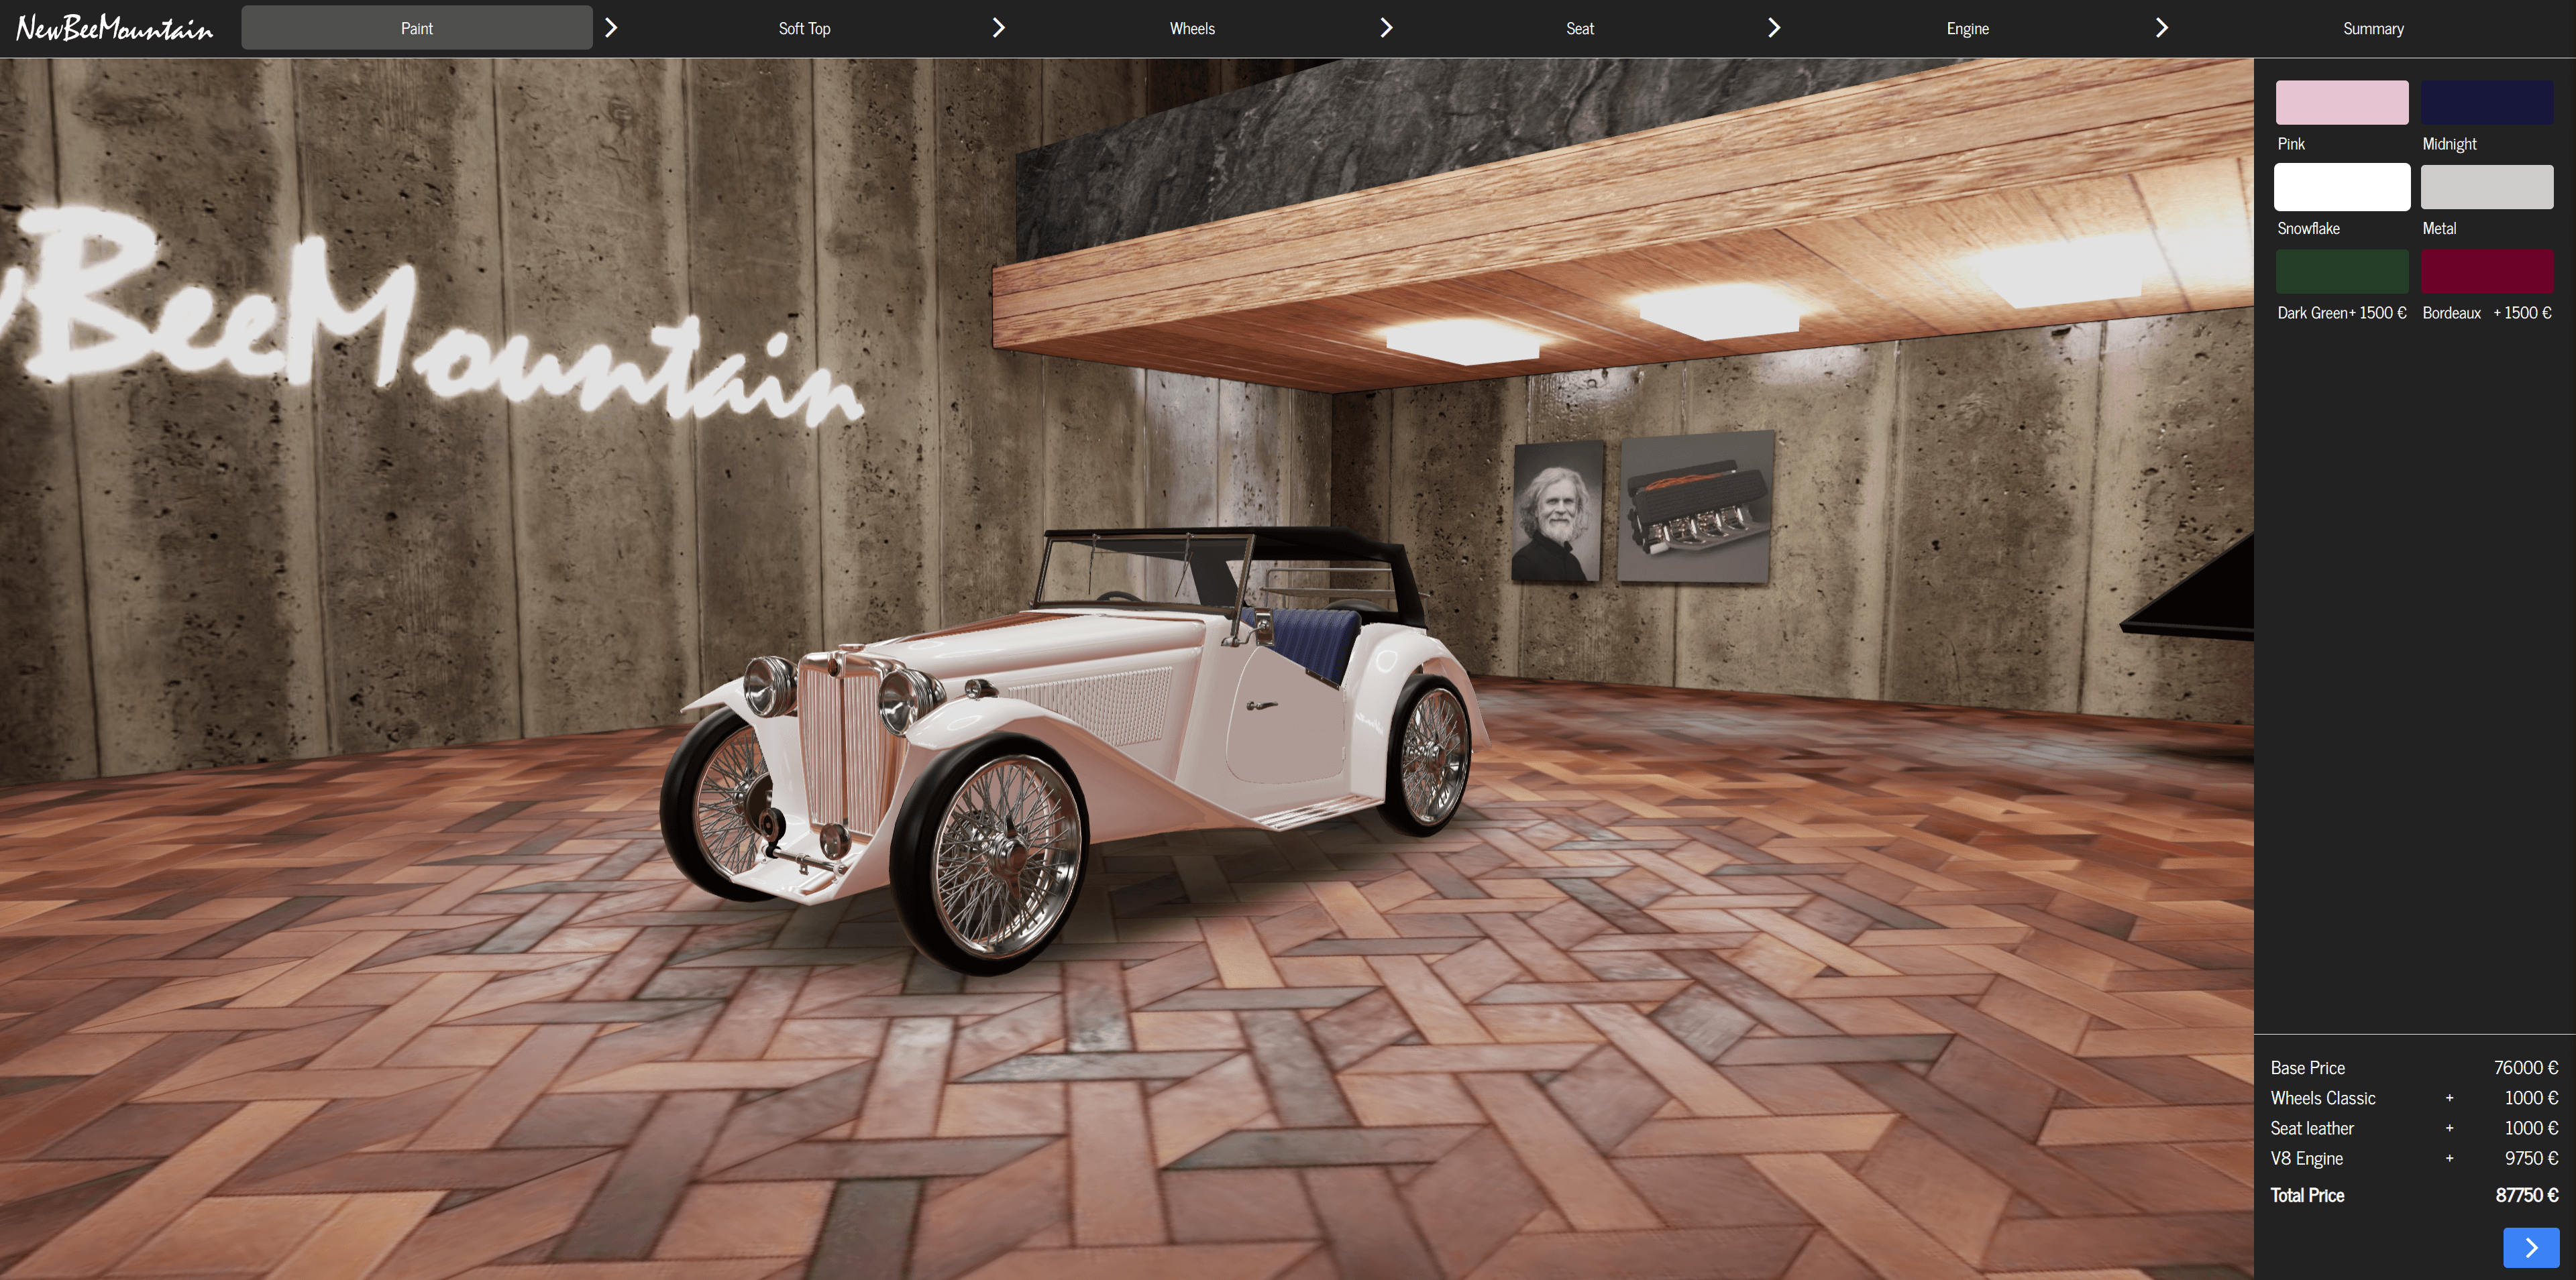View the Summary tab

[2373, 28]
